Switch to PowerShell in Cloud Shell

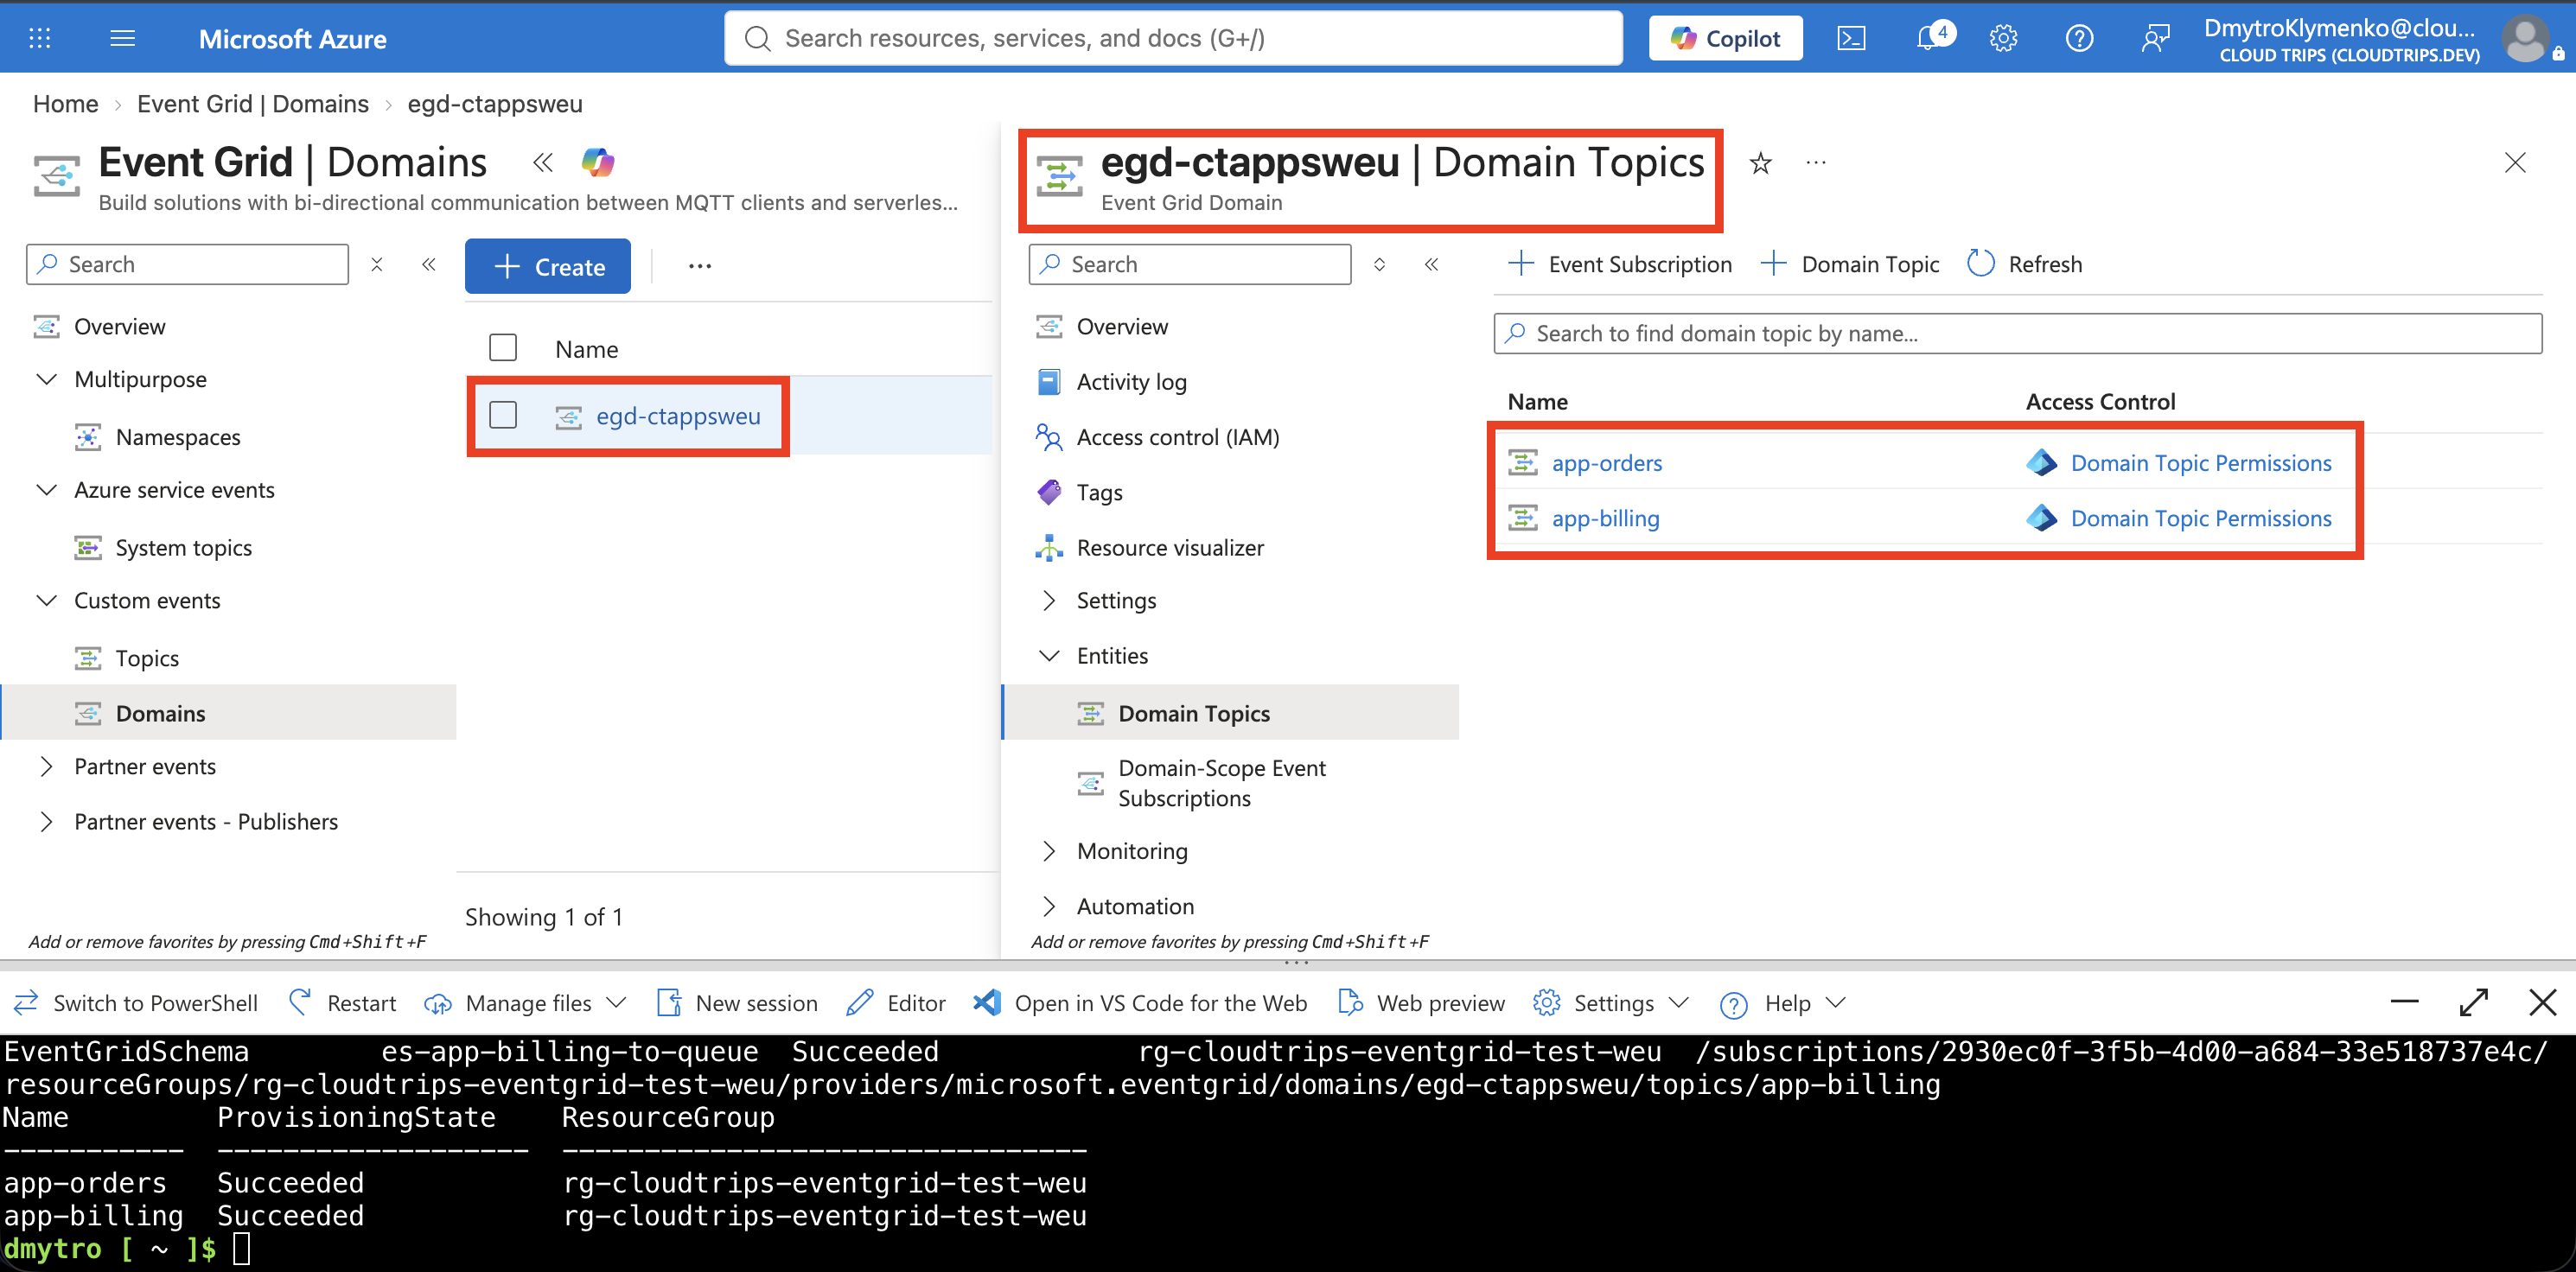(x=135, y=1003)
